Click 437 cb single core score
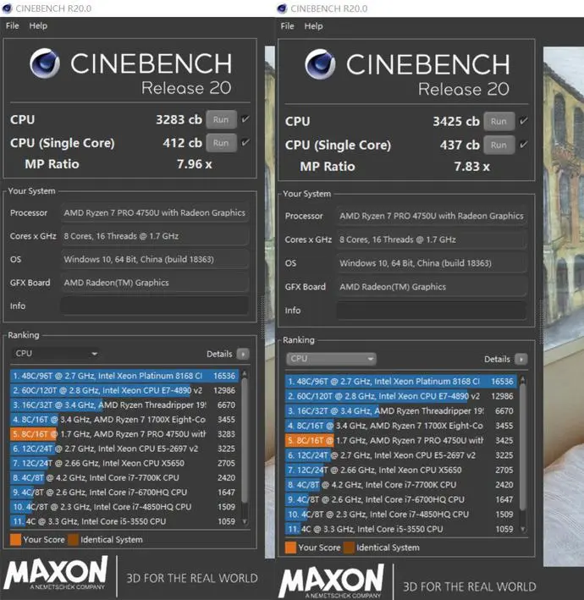This screenshot has width=584, height=600. tap(460, 145)
